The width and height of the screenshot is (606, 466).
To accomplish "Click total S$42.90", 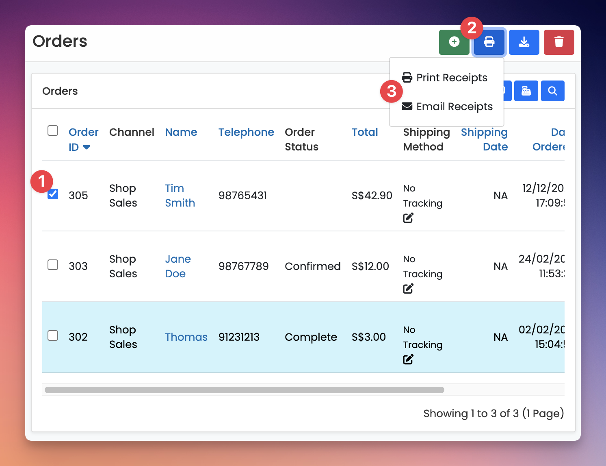I will [372, 196].
